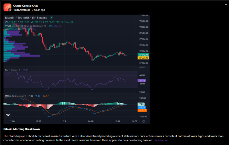Click the TradingView logo on the chart

coord(8,115)
